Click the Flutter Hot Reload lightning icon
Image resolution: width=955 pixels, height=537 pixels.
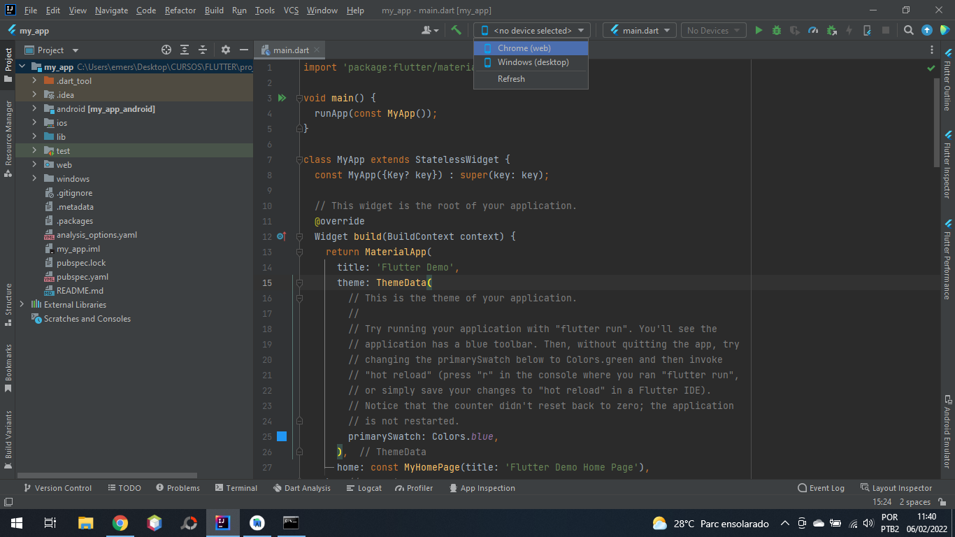(849, 30)
